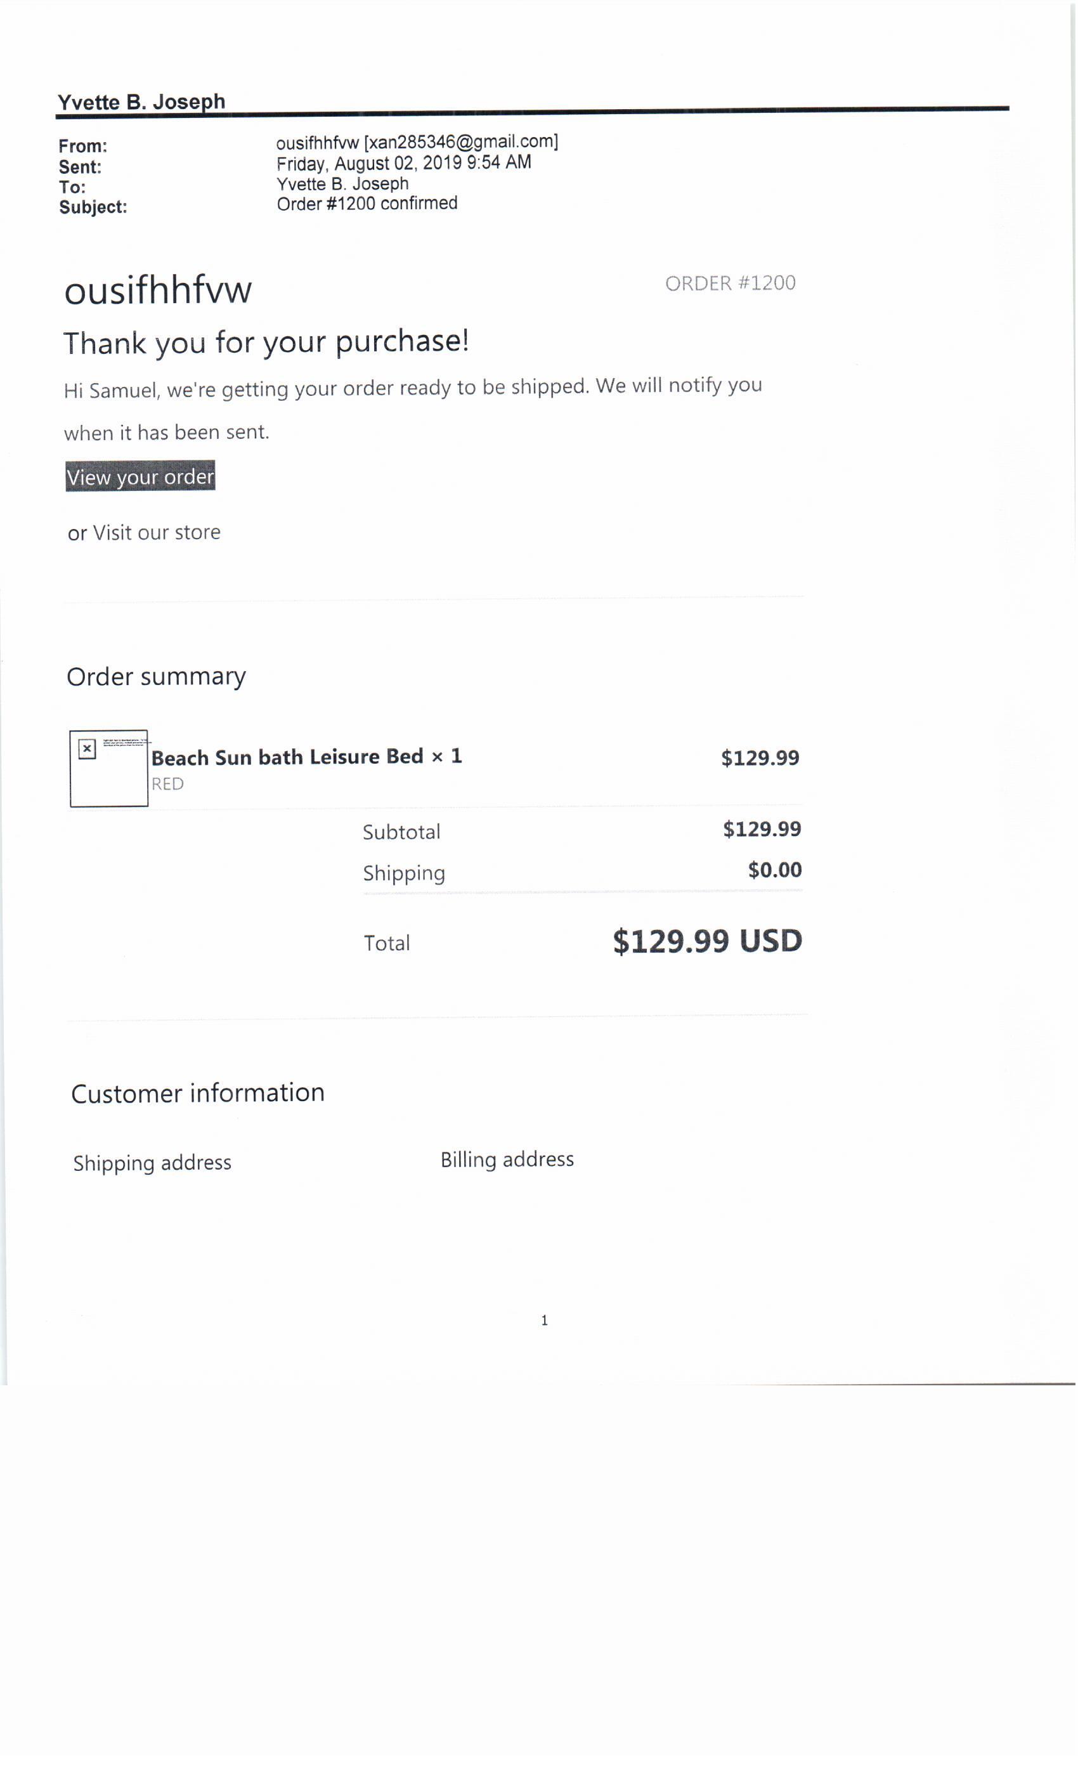1078x1776 pixels.
Task: Open the Visit our store link
Action: pyautogui.click(x=157, y=533)
